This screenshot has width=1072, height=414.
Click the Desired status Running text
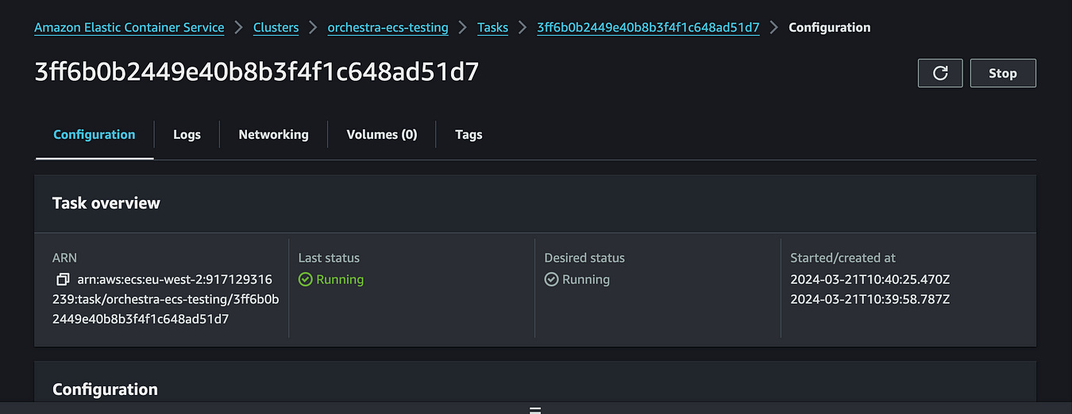[x=586, y=280]
